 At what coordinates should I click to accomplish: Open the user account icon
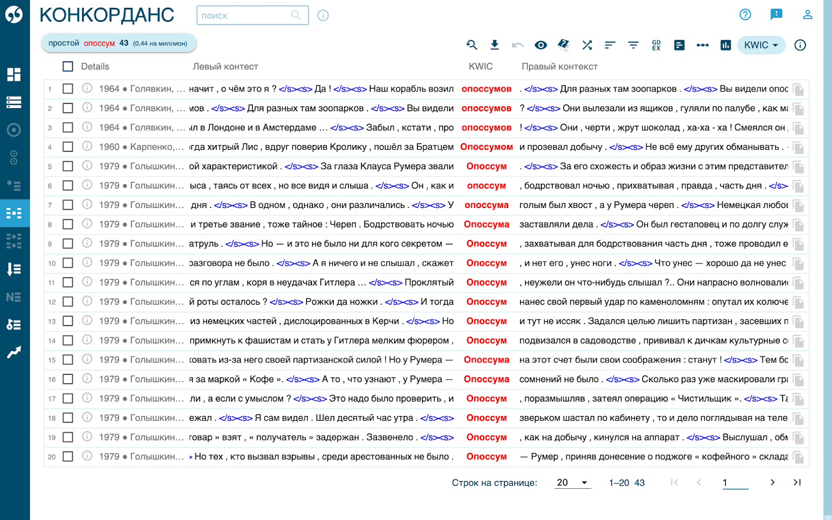(x=808, y=15)
